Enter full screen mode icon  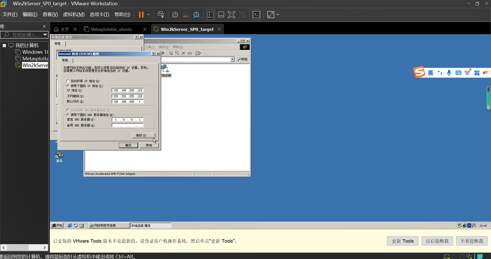click(232, 14)
